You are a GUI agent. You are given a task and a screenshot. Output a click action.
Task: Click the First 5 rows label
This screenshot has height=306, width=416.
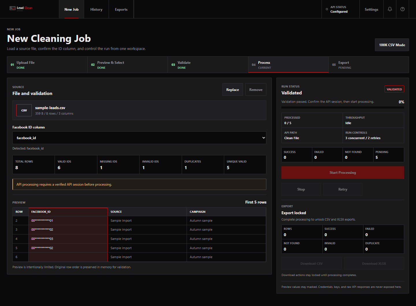(256, 202)
